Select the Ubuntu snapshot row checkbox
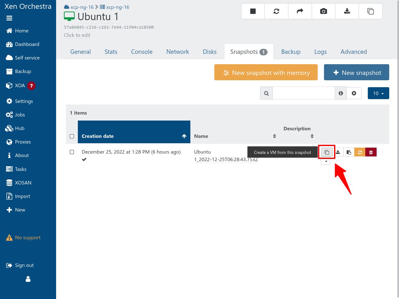 click(x=72, y=152)
